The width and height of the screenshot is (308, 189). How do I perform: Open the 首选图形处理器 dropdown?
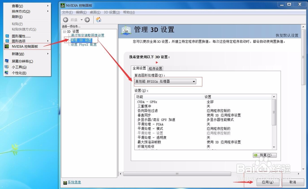(x=165, y=82)
